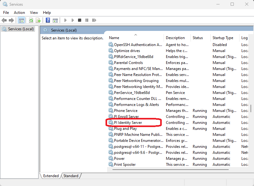
Task: Click the Pause Service icon
Action: (x=87, y=20)
